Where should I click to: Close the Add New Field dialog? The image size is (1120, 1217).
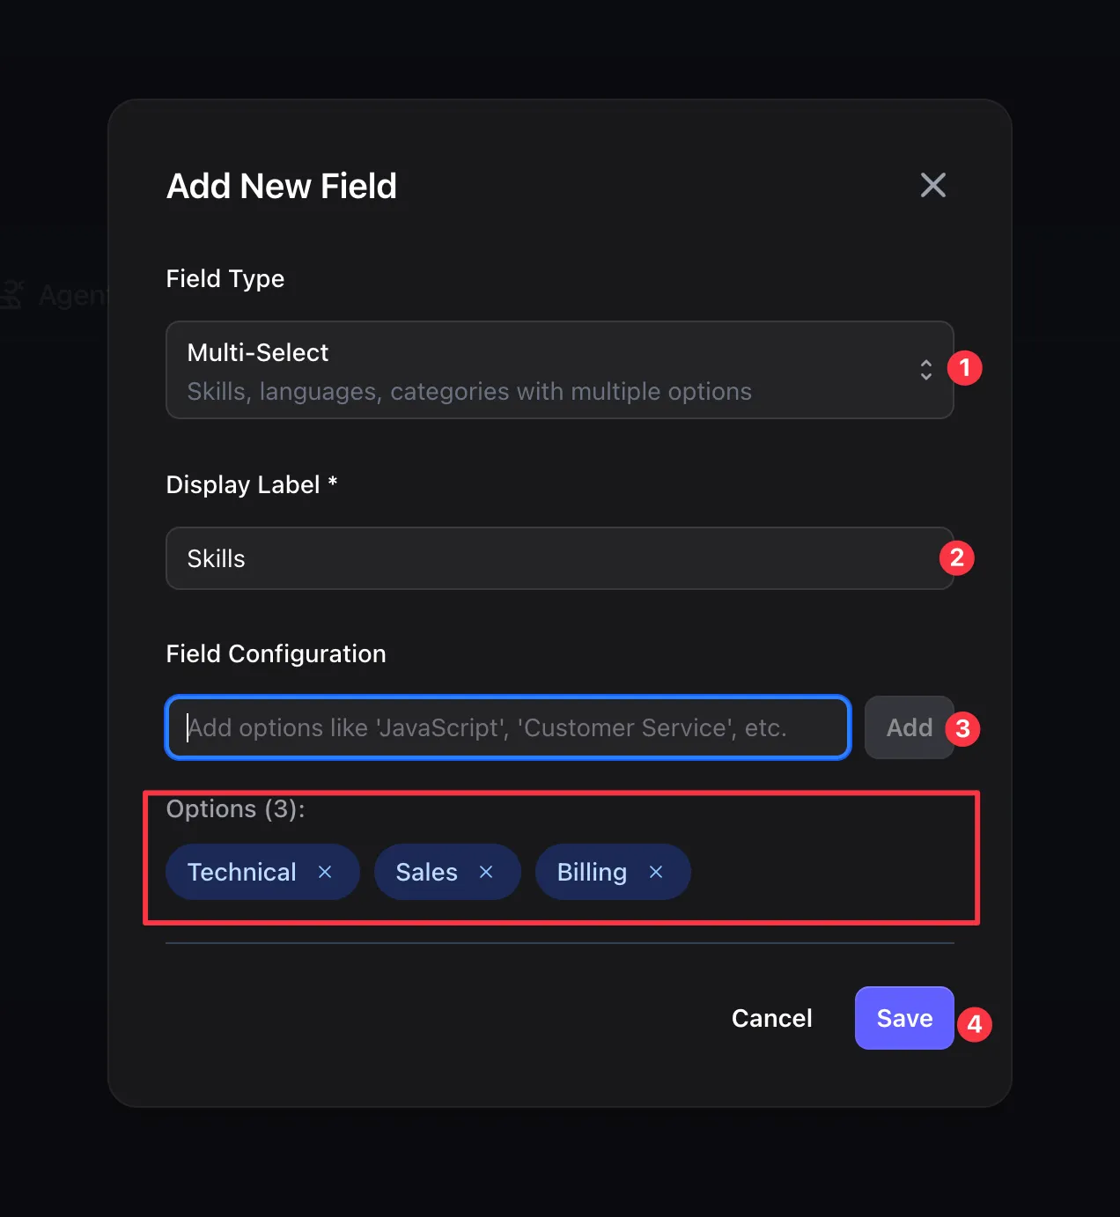click(932, 185)
